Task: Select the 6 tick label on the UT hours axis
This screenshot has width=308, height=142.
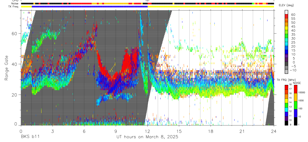Action: 84,131
